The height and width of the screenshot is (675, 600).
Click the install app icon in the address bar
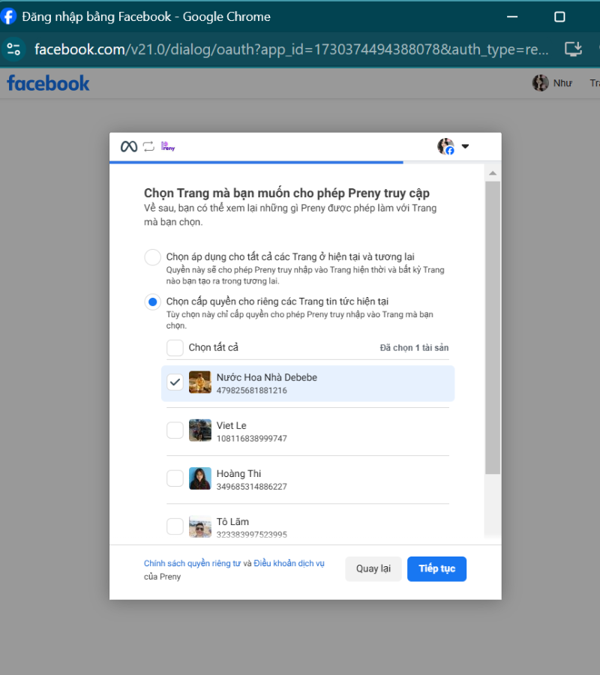[x=573, y=49]
